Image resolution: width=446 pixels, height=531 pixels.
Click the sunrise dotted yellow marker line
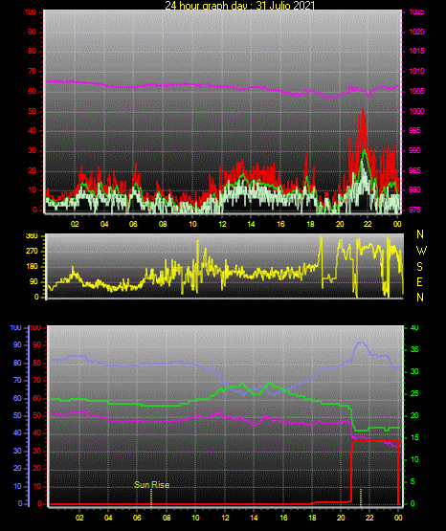(151, 498)
